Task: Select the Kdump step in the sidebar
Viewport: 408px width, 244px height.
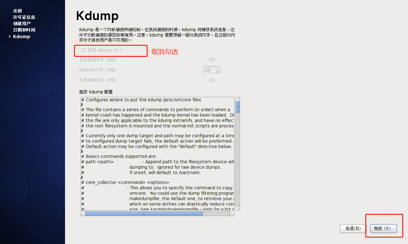Action: pos(22,37)
